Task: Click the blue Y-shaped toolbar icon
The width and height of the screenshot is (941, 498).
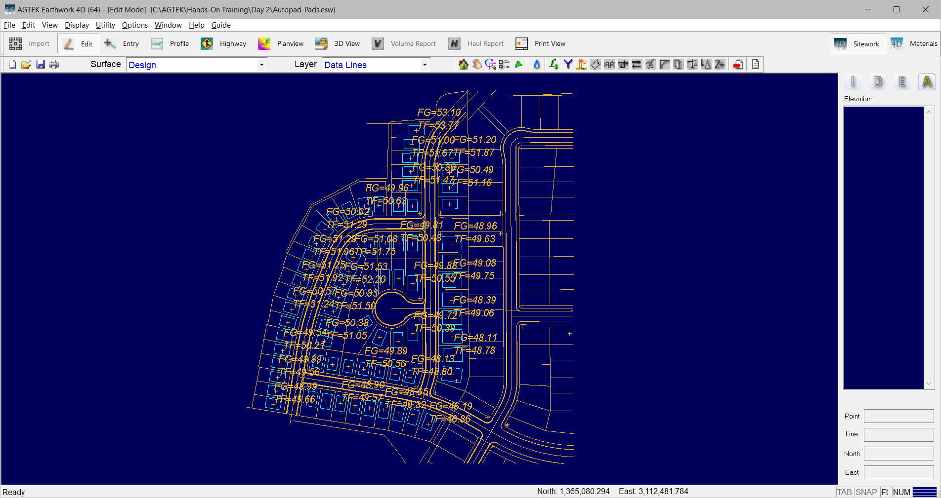Action: (568, 65)
